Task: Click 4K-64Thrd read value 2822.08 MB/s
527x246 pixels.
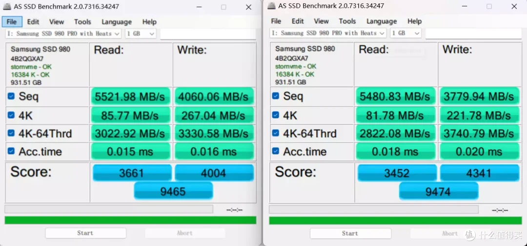Action: (x=396, y=133)
